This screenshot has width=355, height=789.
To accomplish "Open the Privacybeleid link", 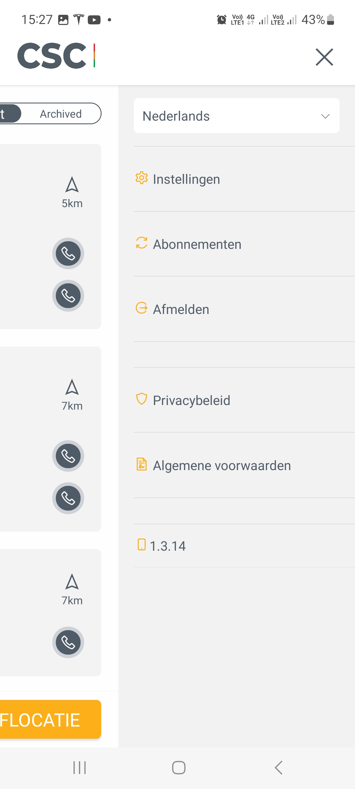I will click(244, 400).
